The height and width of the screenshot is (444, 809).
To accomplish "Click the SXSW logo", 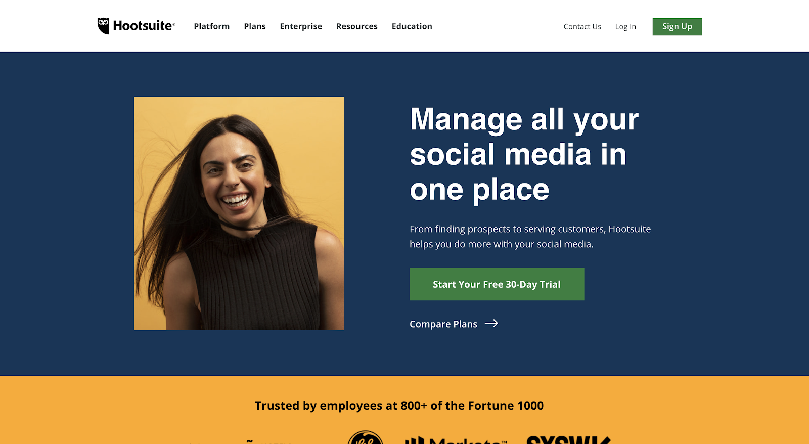I will pos(569,439).
